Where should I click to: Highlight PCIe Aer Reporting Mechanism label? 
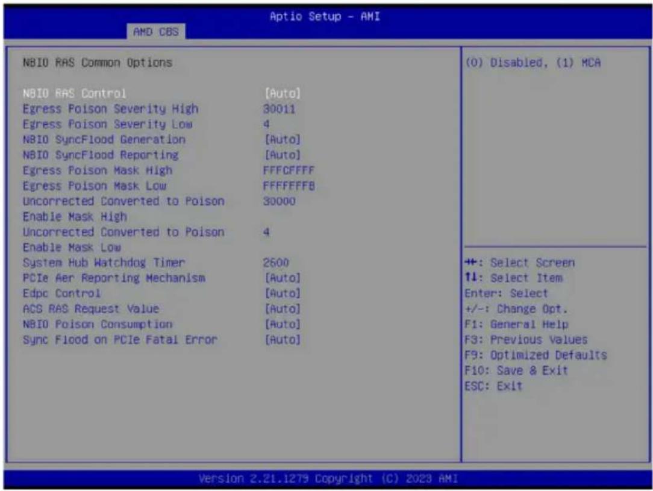[114, 278]
